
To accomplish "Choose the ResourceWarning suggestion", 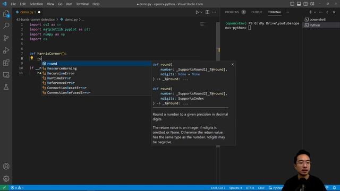I will coord(97,68).
